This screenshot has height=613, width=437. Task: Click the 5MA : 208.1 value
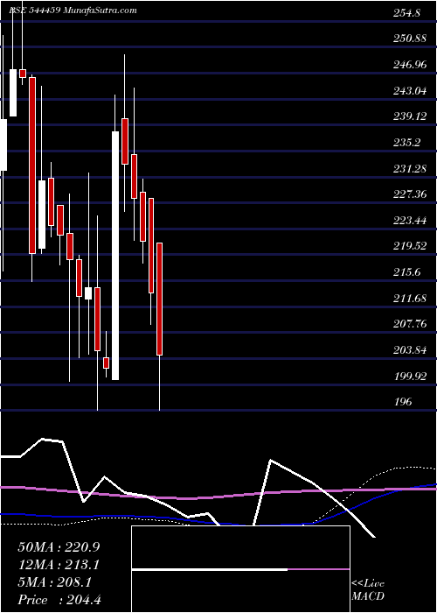pos(54,582)
